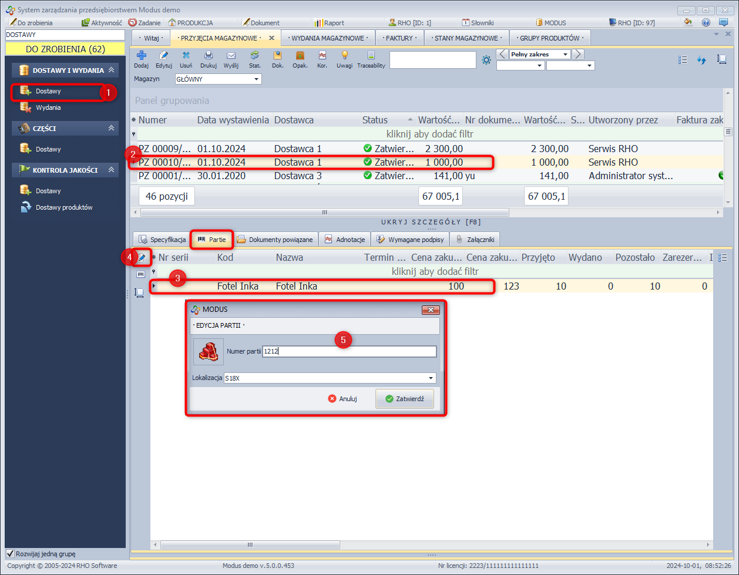The width and height of the screenshot is (739, 575).
Task: Open the Magazyn GŁÓWNY dropdown
Action: point(256,79)
